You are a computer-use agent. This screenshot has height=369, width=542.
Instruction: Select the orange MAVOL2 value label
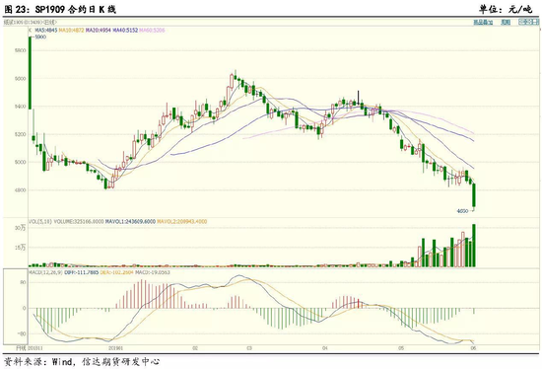point(182,222)
